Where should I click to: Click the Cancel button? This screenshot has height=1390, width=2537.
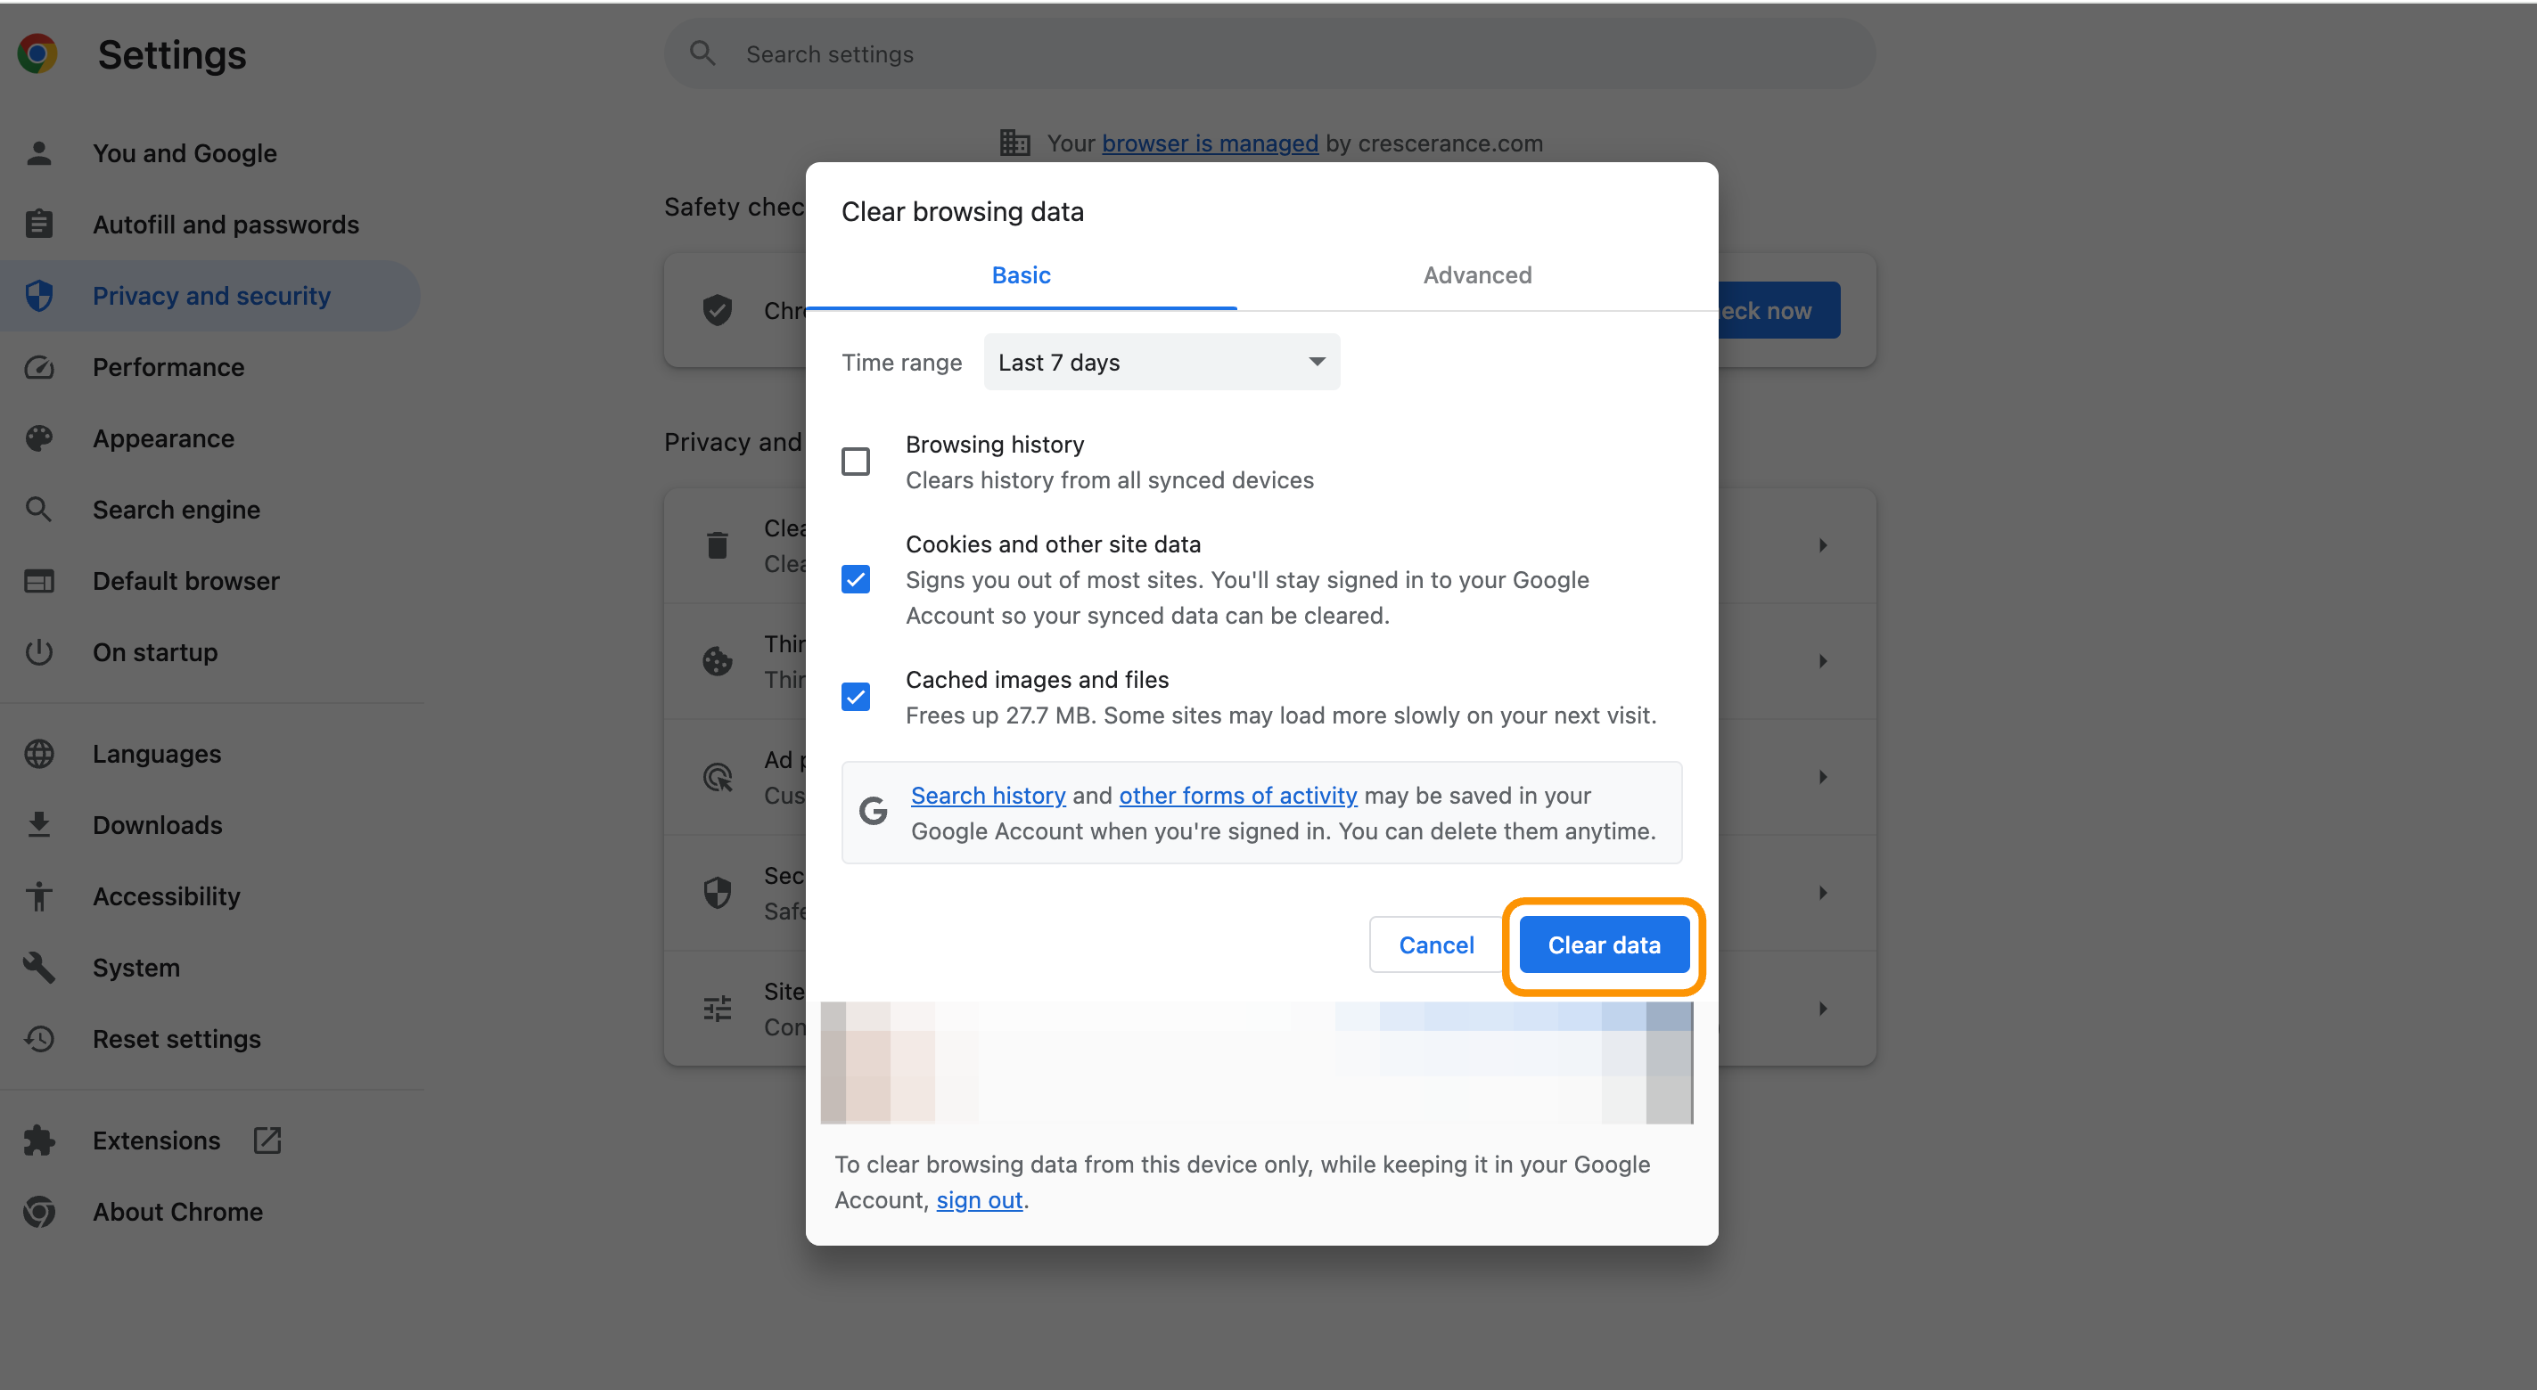click(x=1436, y=945)
